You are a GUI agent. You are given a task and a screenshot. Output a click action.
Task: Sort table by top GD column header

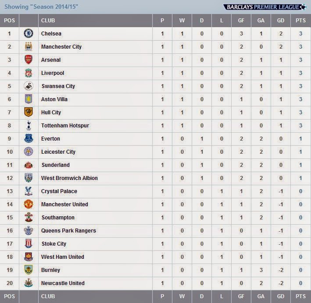click(x=281, y=21)
